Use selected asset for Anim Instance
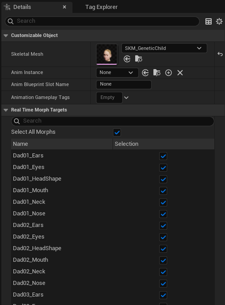Viewport: 225px width, 305px height. 145,73
